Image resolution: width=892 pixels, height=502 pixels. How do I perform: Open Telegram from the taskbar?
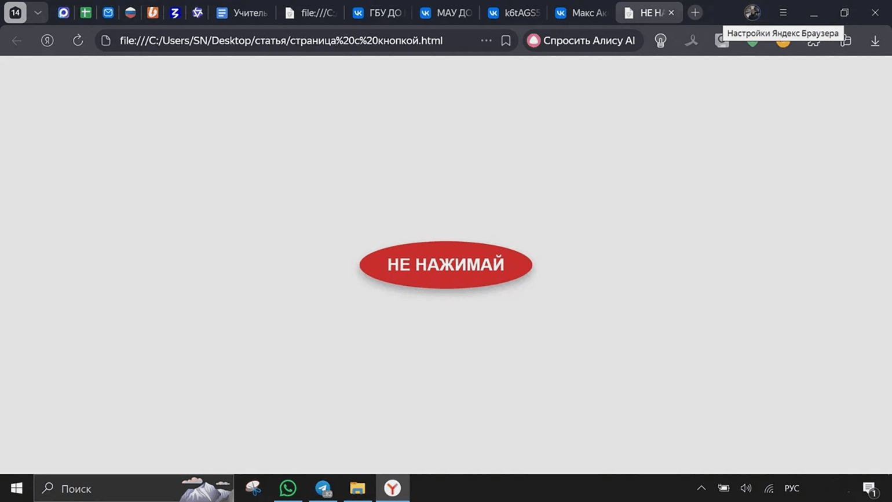pos(323,488)
